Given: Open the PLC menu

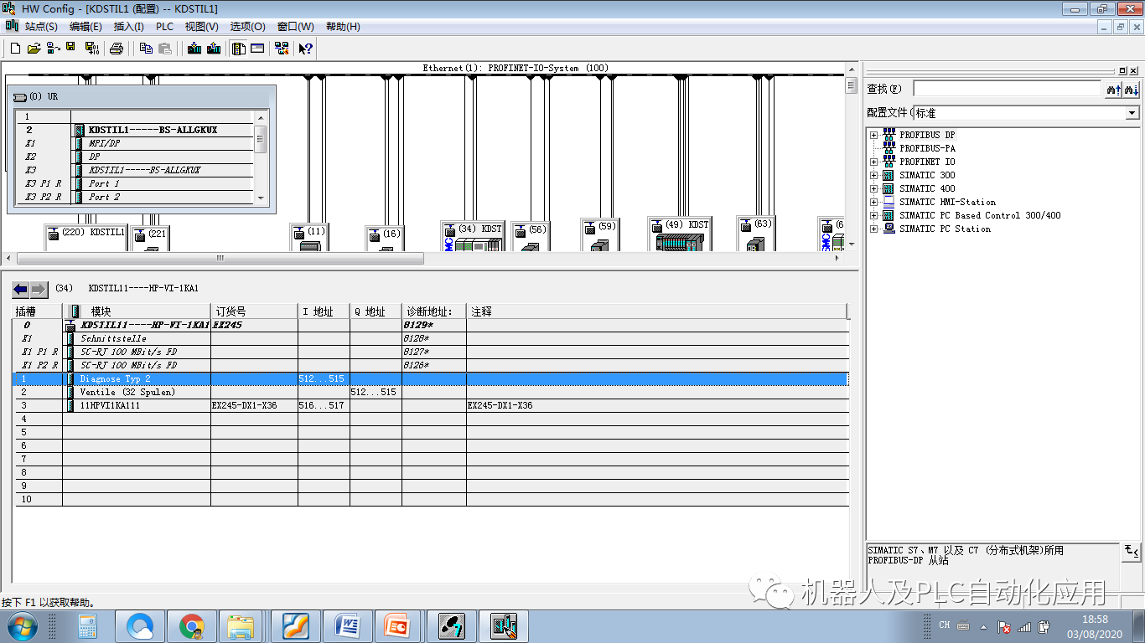Looking at the screenshot, I should point(164,27).
